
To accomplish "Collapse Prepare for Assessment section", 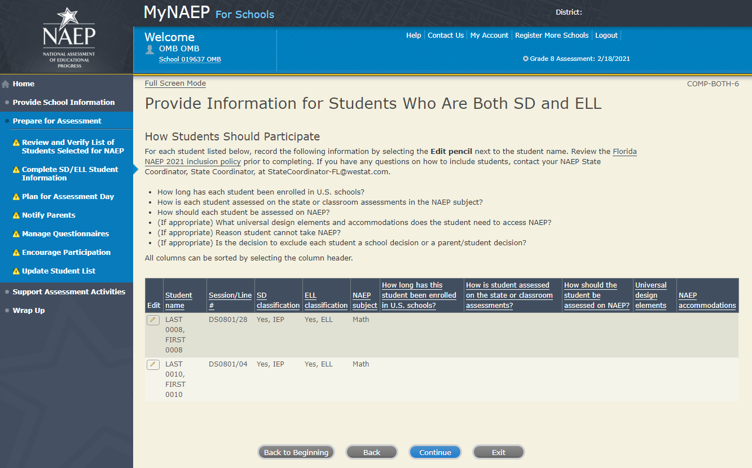I will click(x=57, y=121).
